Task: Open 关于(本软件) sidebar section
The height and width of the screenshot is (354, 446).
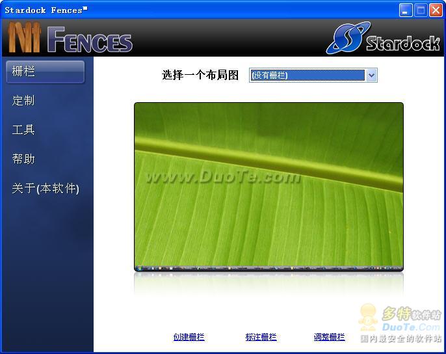Action: (x=46, y=189)
